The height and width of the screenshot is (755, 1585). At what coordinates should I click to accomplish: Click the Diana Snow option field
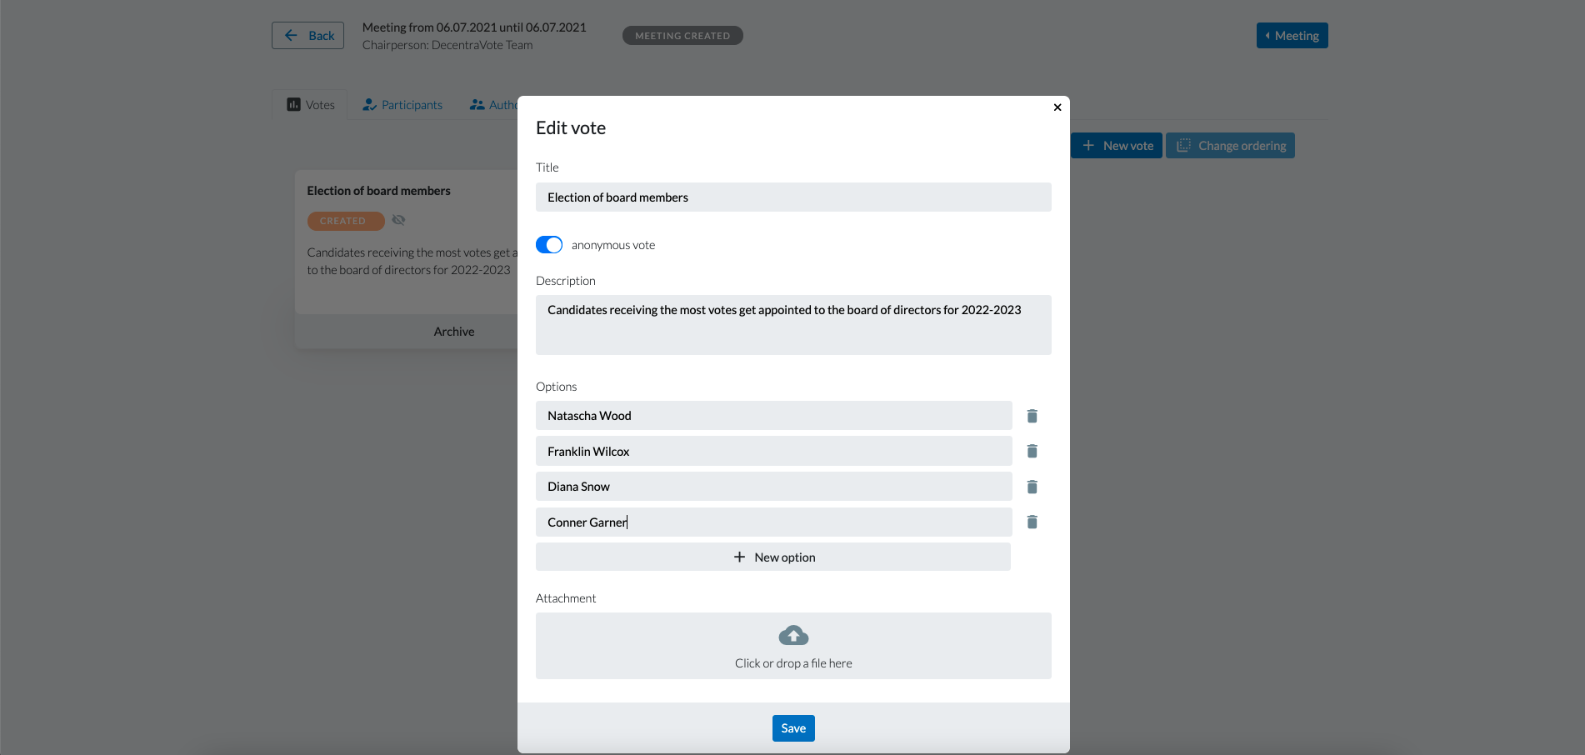[773, 487]
